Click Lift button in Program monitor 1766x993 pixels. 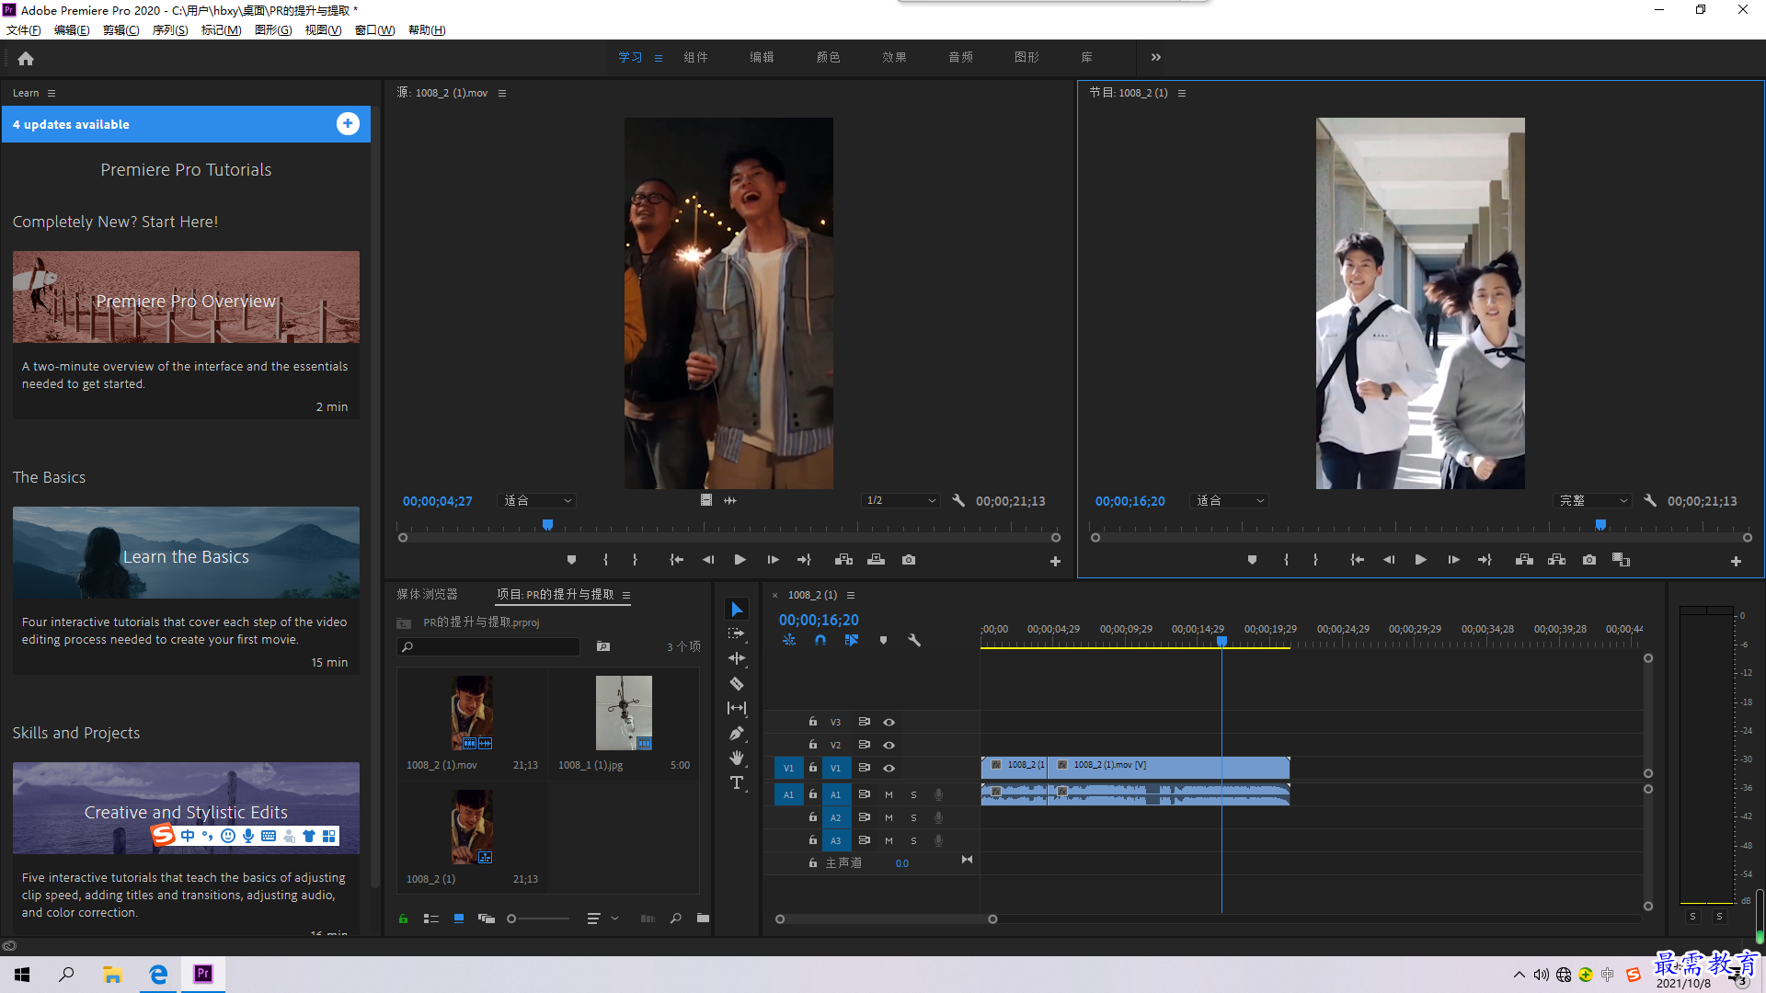[1524, 560]
